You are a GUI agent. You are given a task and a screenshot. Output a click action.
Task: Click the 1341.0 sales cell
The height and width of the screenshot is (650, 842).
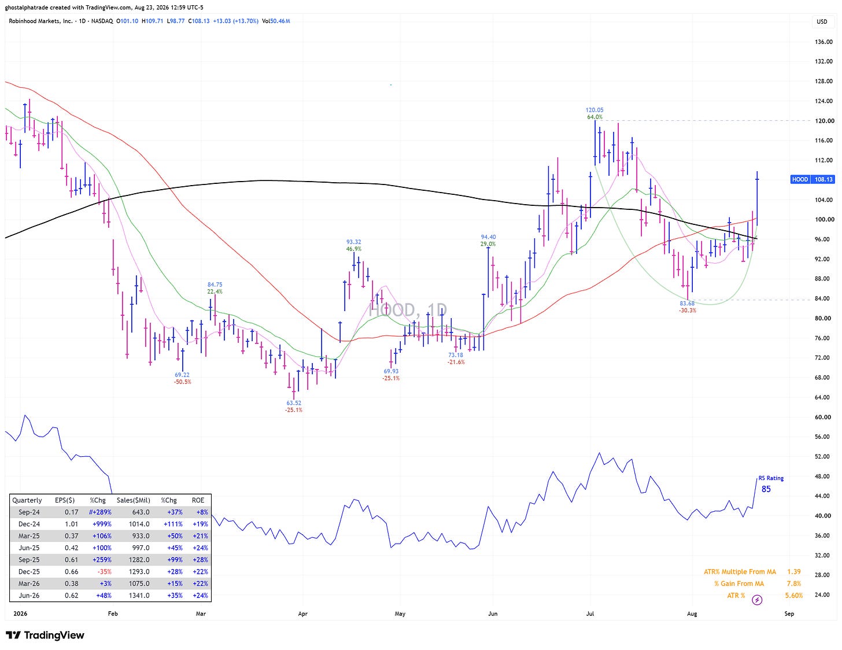point(139,596)
